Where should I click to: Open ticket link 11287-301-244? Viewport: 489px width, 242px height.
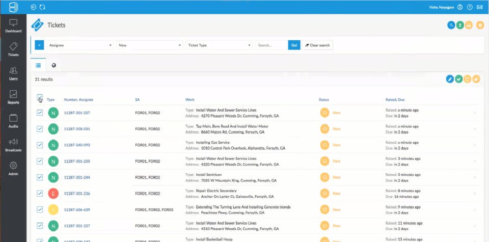coord(77,177)
